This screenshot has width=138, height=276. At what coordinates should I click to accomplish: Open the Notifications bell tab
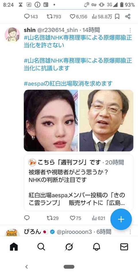pos(97,247)
